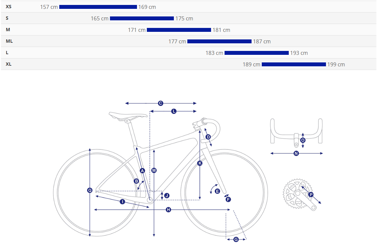The height and width of the screenshot is (245, 377).
Task: Click the A seat tube marker
Action: 142,170
